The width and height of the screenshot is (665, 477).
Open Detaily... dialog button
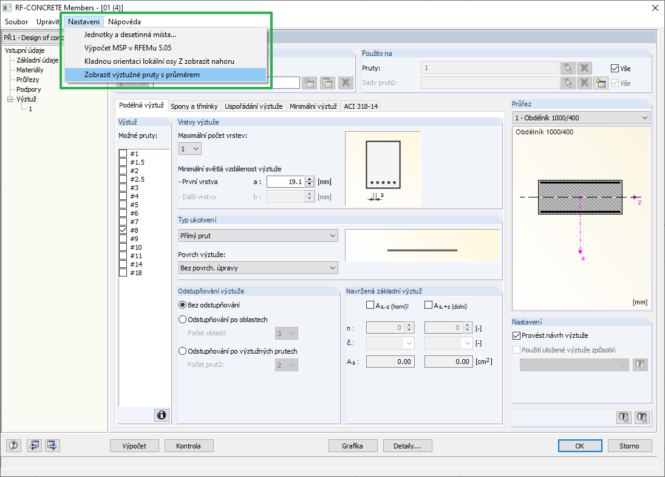(x=407, y=445)
